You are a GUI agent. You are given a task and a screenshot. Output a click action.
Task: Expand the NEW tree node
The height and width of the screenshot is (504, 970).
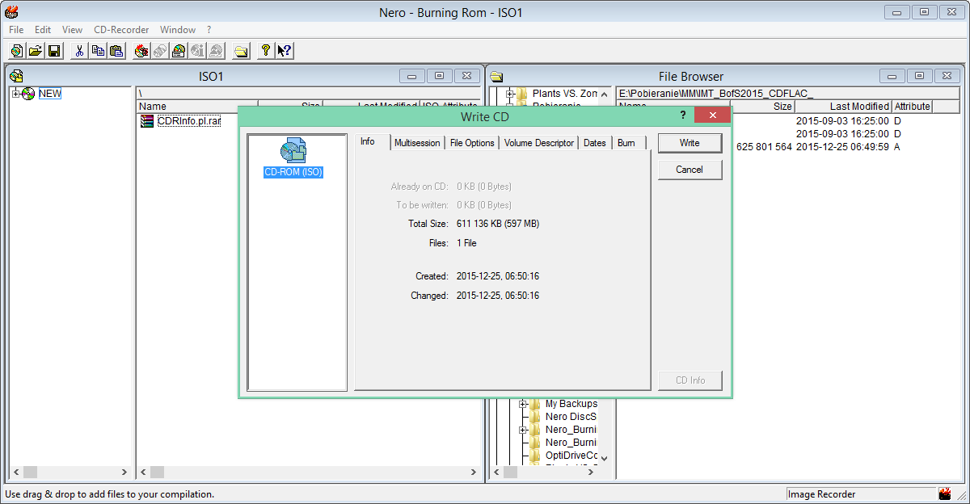[x=15, y=94]
